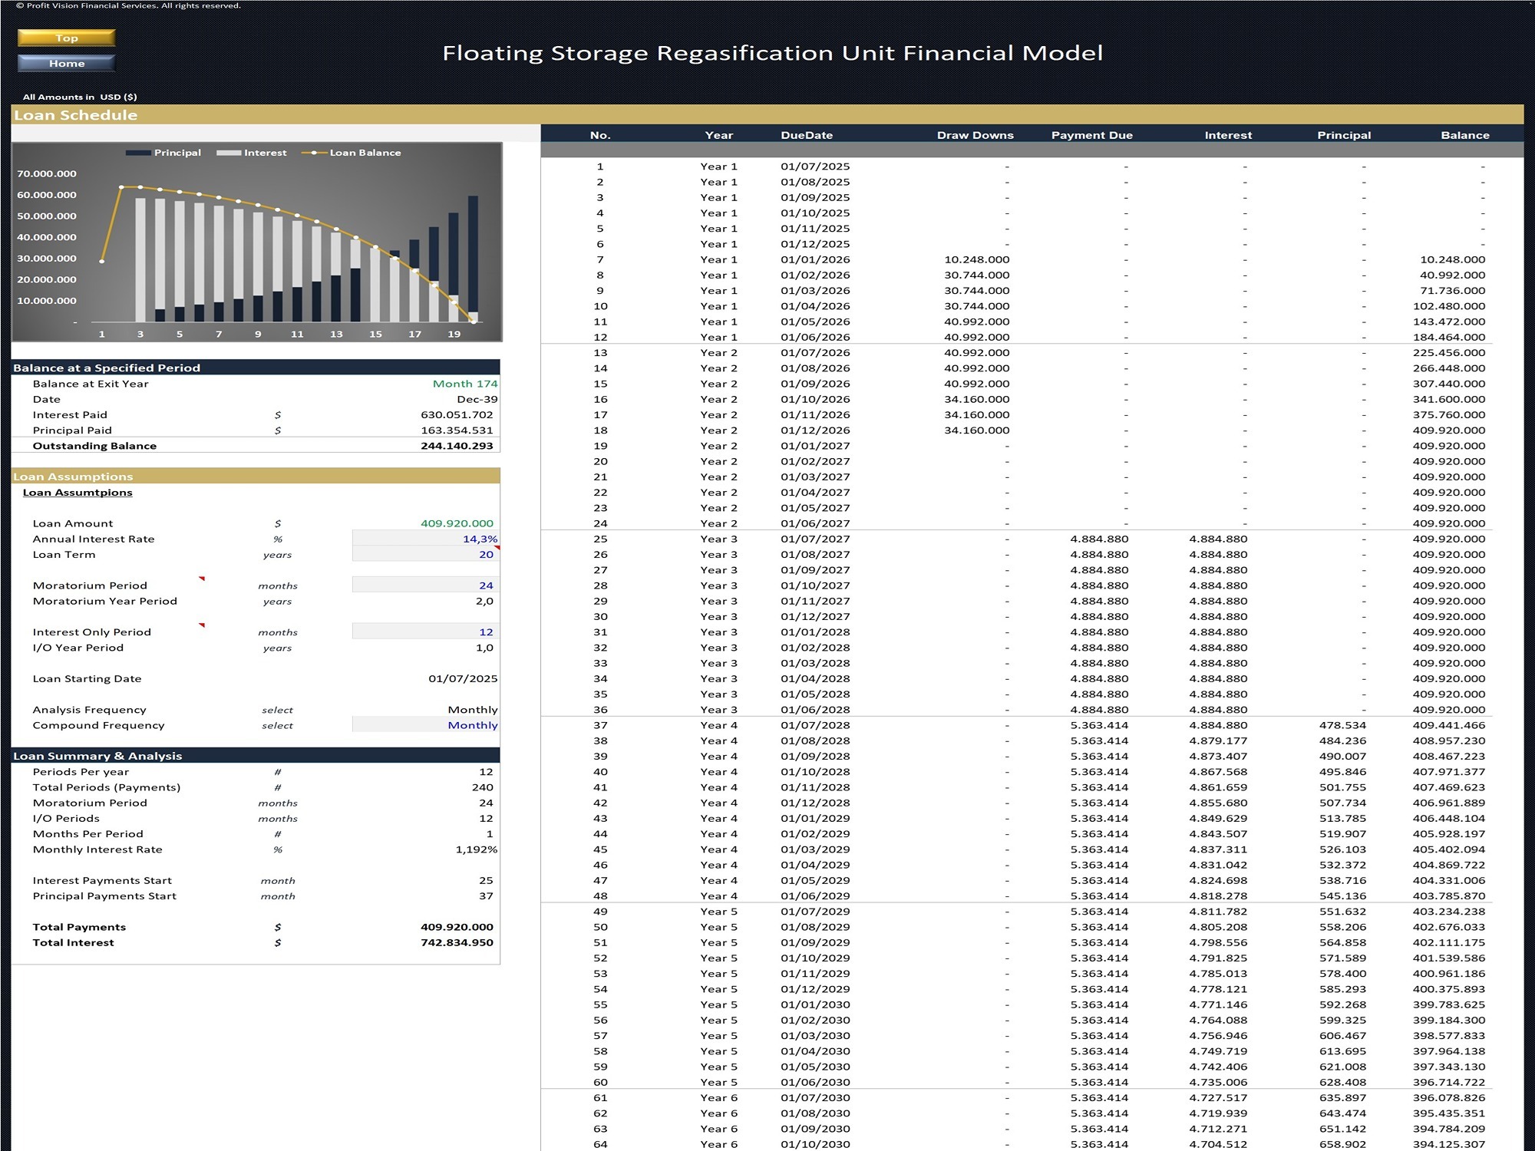Click Principal Paid value 163.354.531

pyautogui.click(x=457, y=430)
